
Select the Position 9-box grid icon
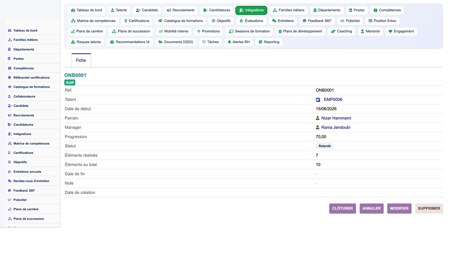pos(370,21)
